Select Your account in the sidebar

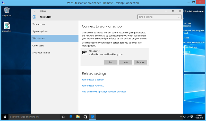[x=55, y=24]
